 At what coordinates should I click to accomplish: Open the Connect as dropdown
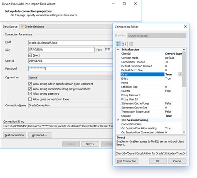71,78
